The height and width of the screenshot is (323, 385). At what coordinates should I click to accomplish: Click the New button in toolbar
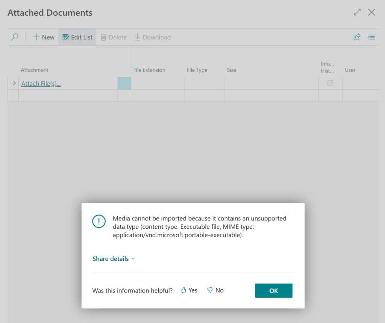44,37
